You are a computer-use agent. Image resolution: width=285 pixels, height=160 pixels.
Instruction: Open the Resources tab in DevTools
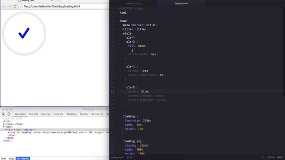tap(98, 114)
